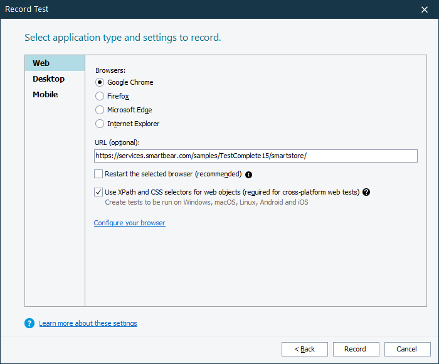
Task: Click the Record Test title bar
Action: point(188,9)
